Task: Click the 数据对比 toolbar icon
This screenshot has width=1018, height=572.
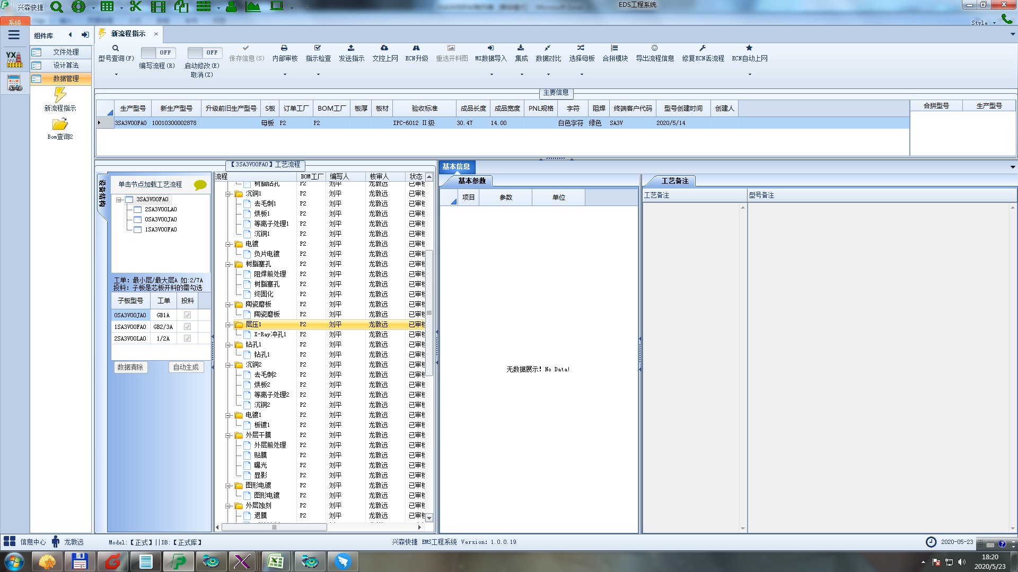Action: (x=548, y=48)
